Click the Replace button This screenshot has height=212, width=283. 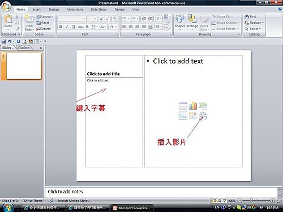[254, 23]
